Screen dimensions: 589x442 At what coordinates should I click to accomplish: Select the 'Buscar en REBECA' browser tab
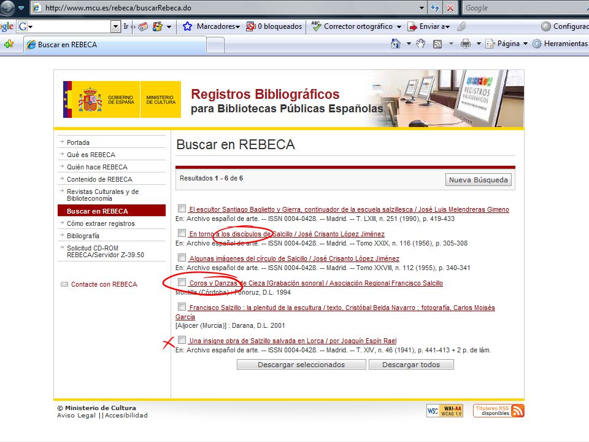[x=115, y=45]
